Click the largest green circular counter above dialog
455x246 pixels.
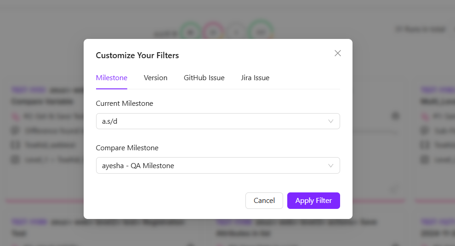[261, 32]
